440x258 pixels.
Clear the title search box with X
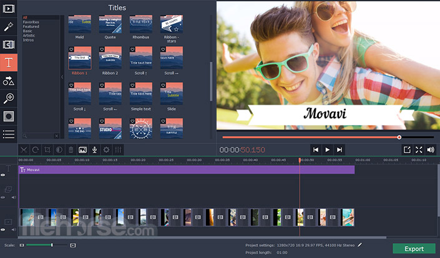tap(56, 136)
